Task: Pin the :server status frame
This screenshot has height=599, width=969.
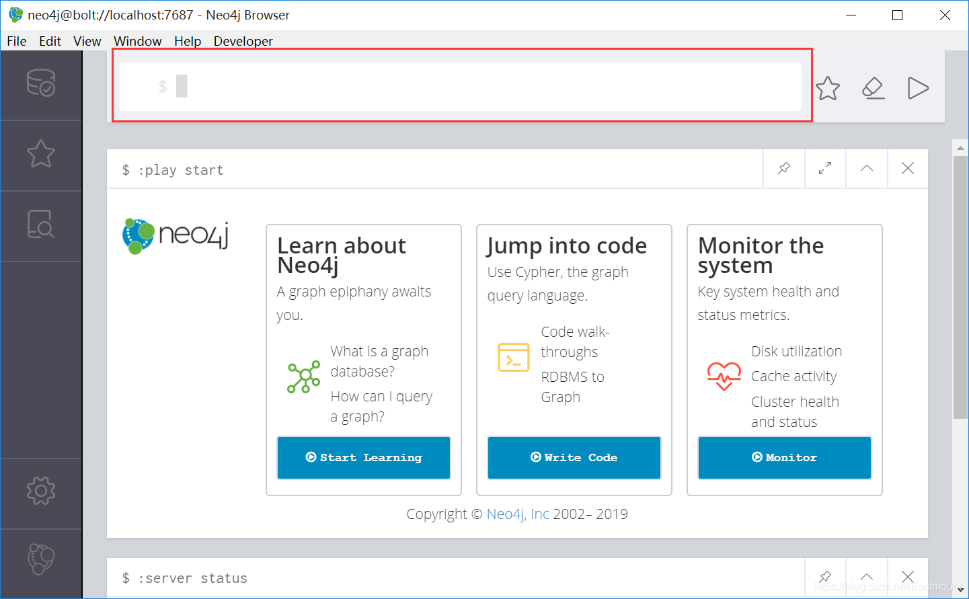Action: (825, 577)
